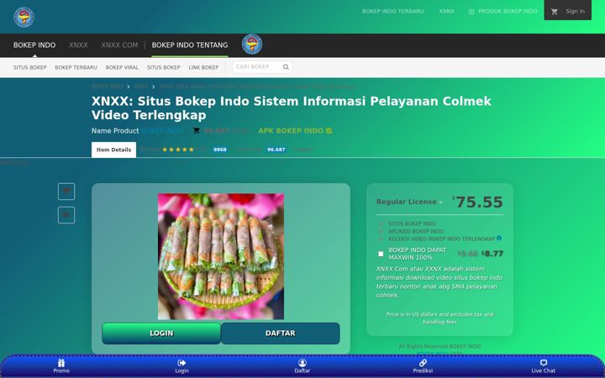Open Live Chat bubble icon in bottom bar
Screen dimensions: 605x378
coord(544,363)
